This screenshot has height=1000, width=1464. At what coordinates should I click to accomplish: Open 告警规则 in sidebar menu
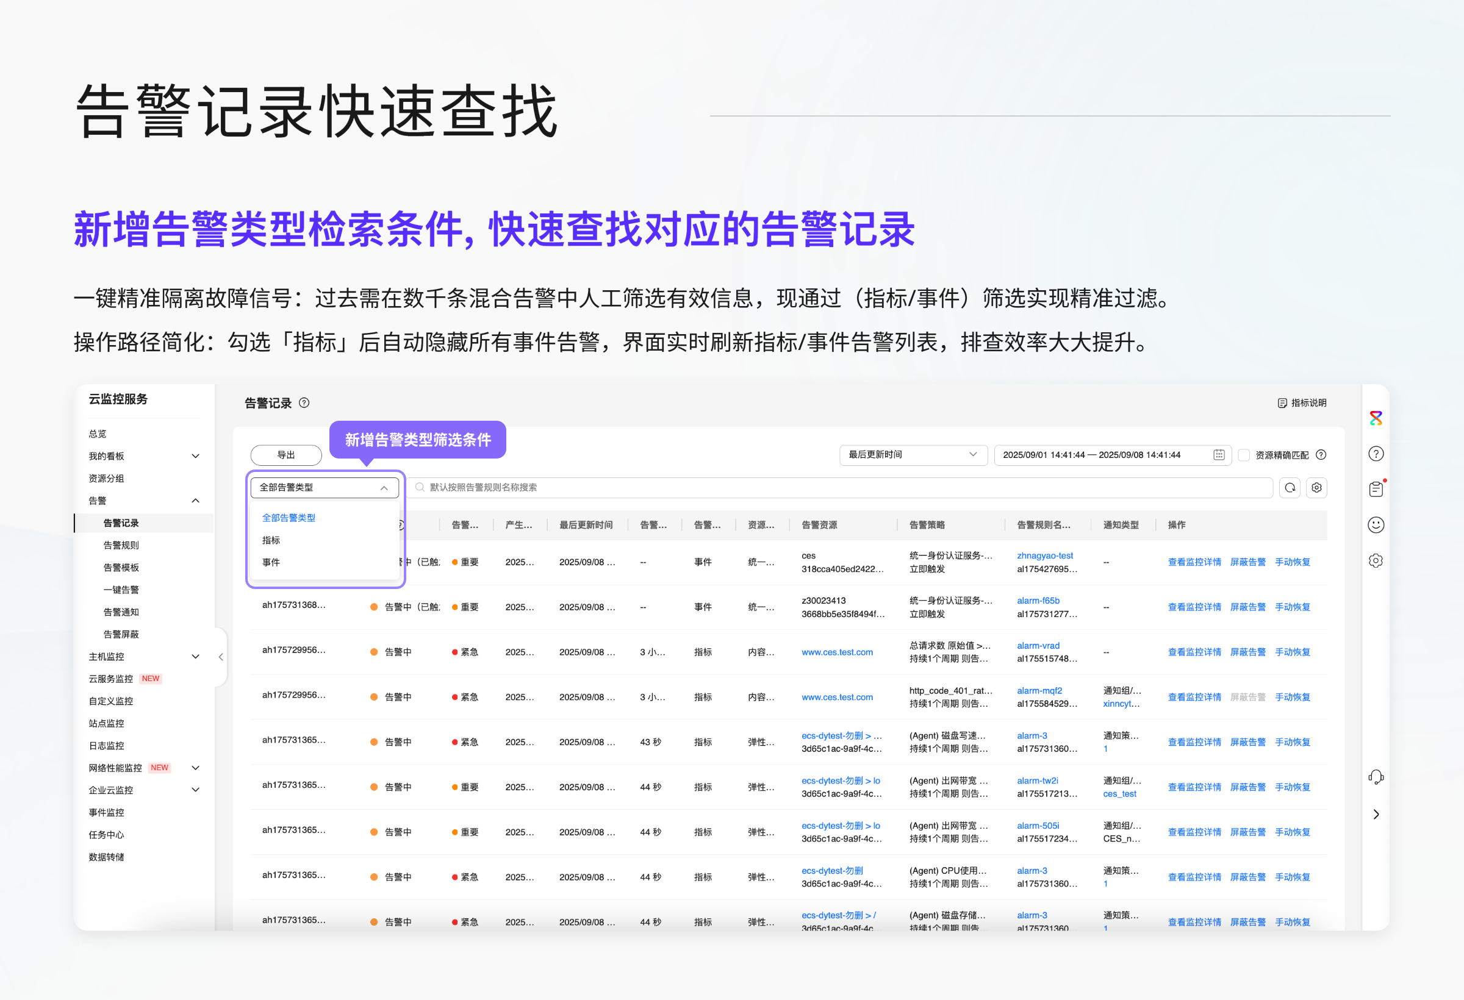pos(121,545)
